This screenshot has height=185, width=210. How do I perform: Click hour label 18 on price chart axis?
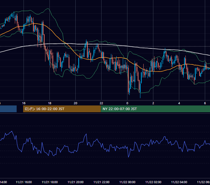point(50,103)
